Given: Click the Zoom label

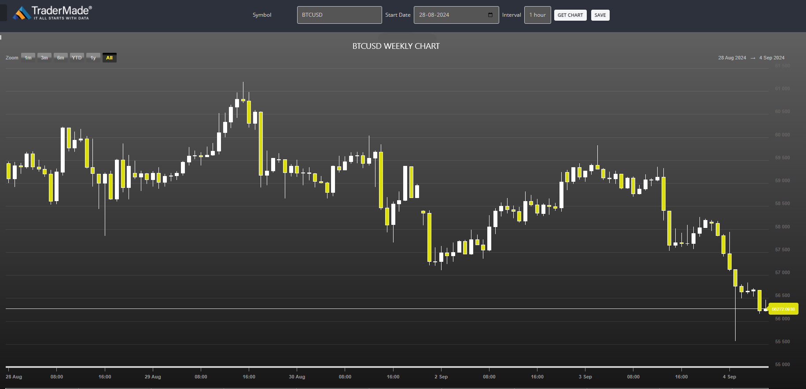Looking at the screenshot, I should coord(12,58).
